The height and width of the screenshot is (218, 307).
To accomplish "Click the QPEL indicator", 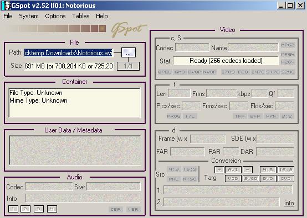I will [165, 72].
